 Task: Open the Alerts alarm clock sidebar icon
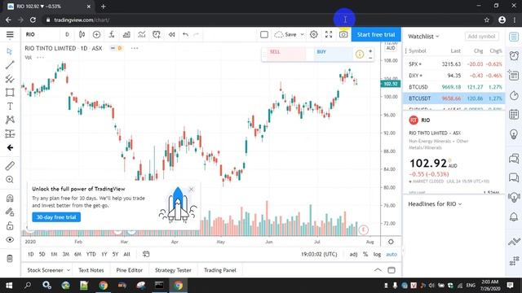pos(514,55)
